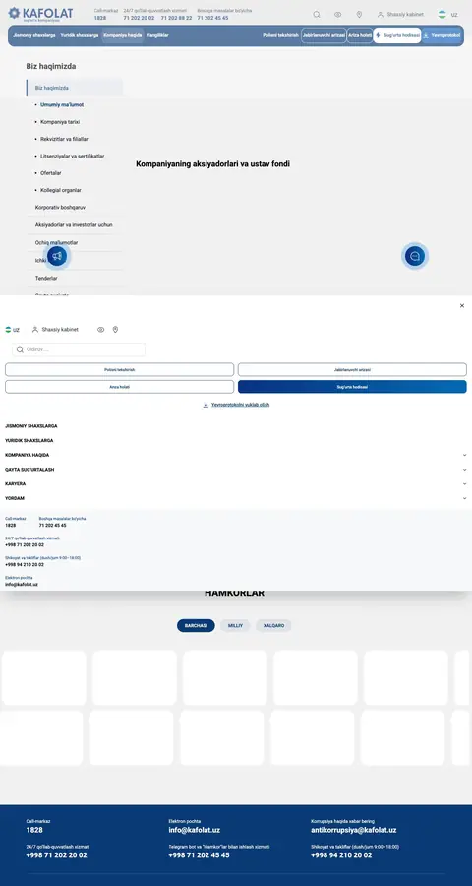This screenshot has width=472, height=886.
Task: Open Shaxsiy kabinet in the top header
Action: [x=400, y=14]
